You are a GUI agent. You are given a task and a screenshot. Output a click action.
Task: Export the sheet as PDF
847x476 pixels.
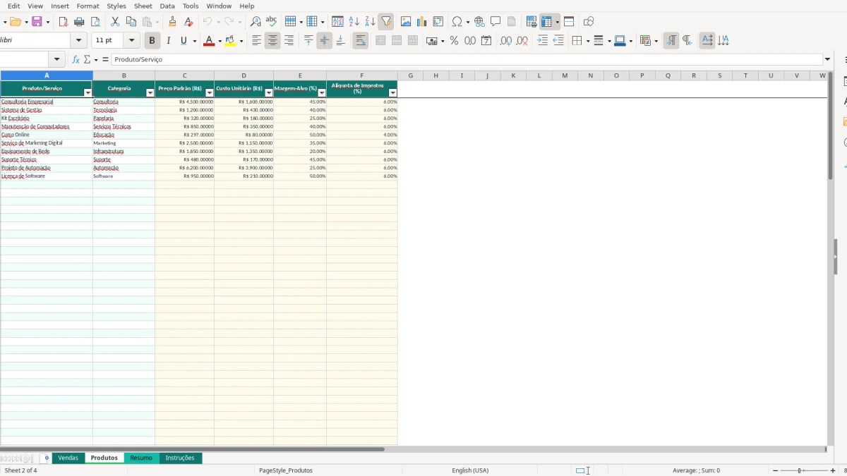(64, 22)
